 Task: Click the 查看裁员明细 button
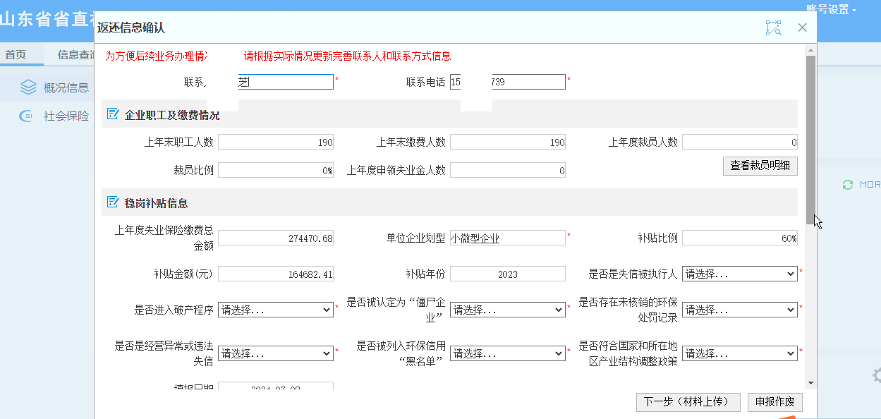click(760, 166)
